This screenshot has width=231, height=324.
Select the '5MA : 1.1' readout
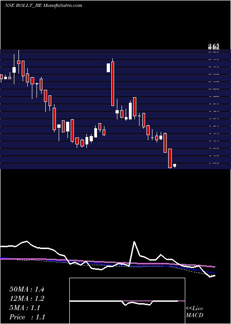(x=25, y=308)
